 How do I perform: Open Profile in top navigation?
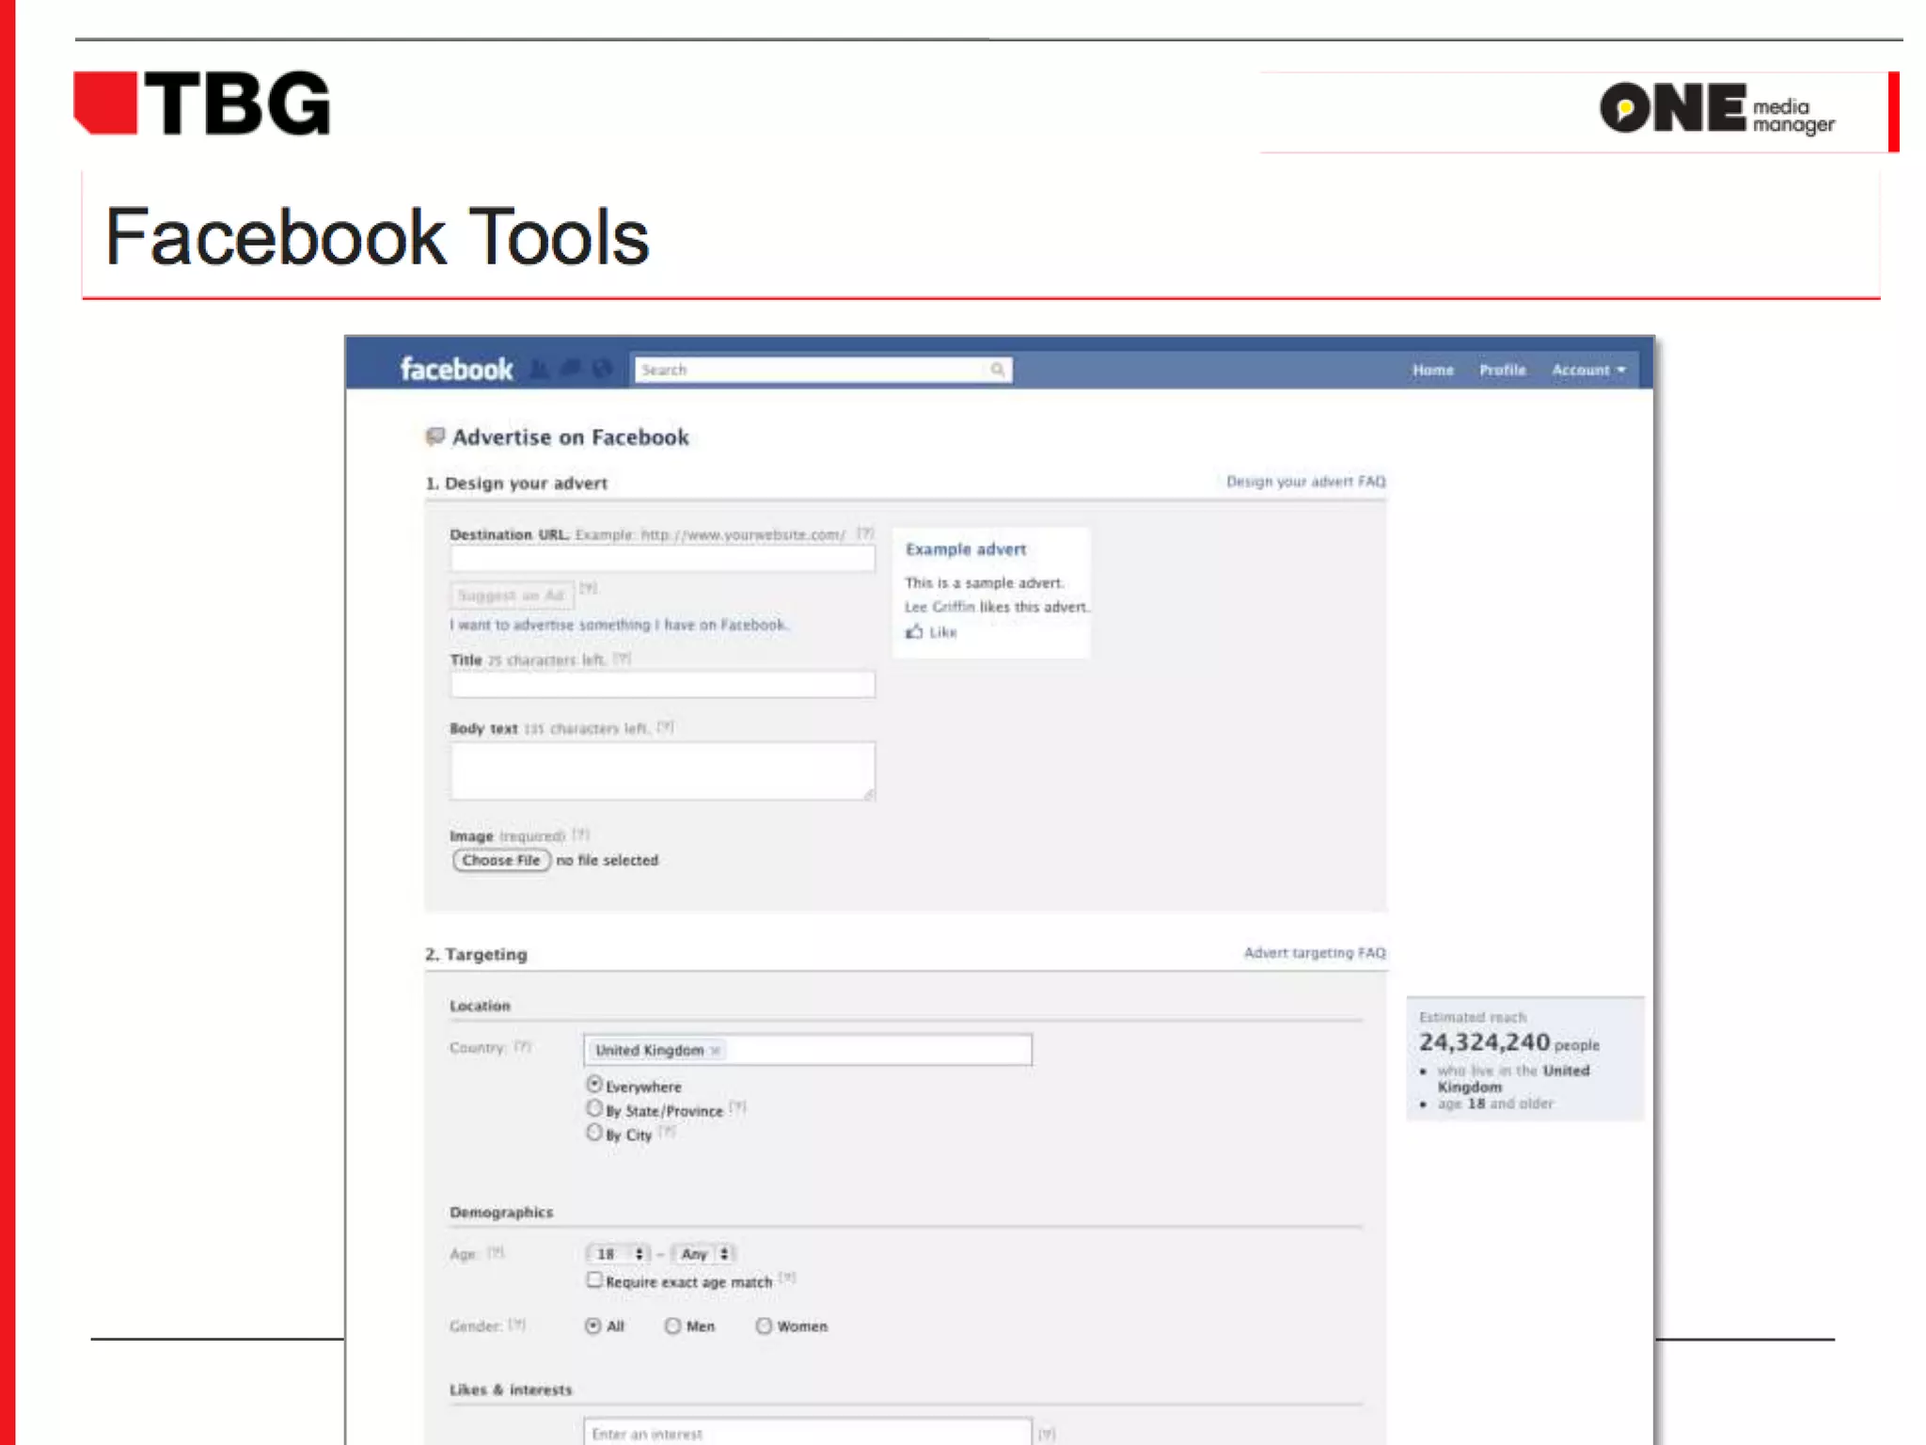pyautogui.click(x=1502, y=371)
